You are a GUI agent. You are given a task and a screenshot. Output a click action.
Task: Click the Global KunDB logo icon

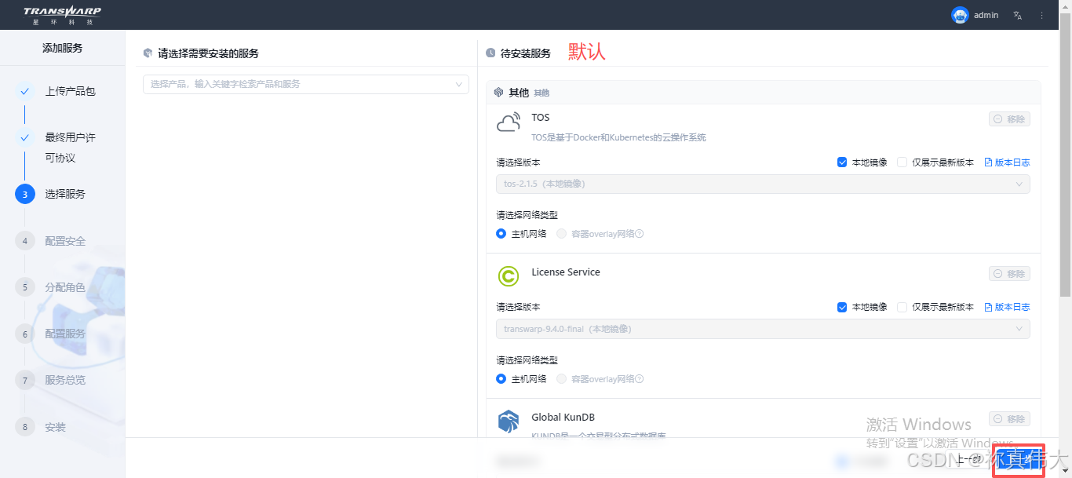[509, 421]
